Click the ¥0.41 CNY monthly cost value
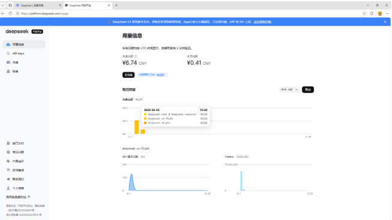392x220 pixels. [199, 63]
